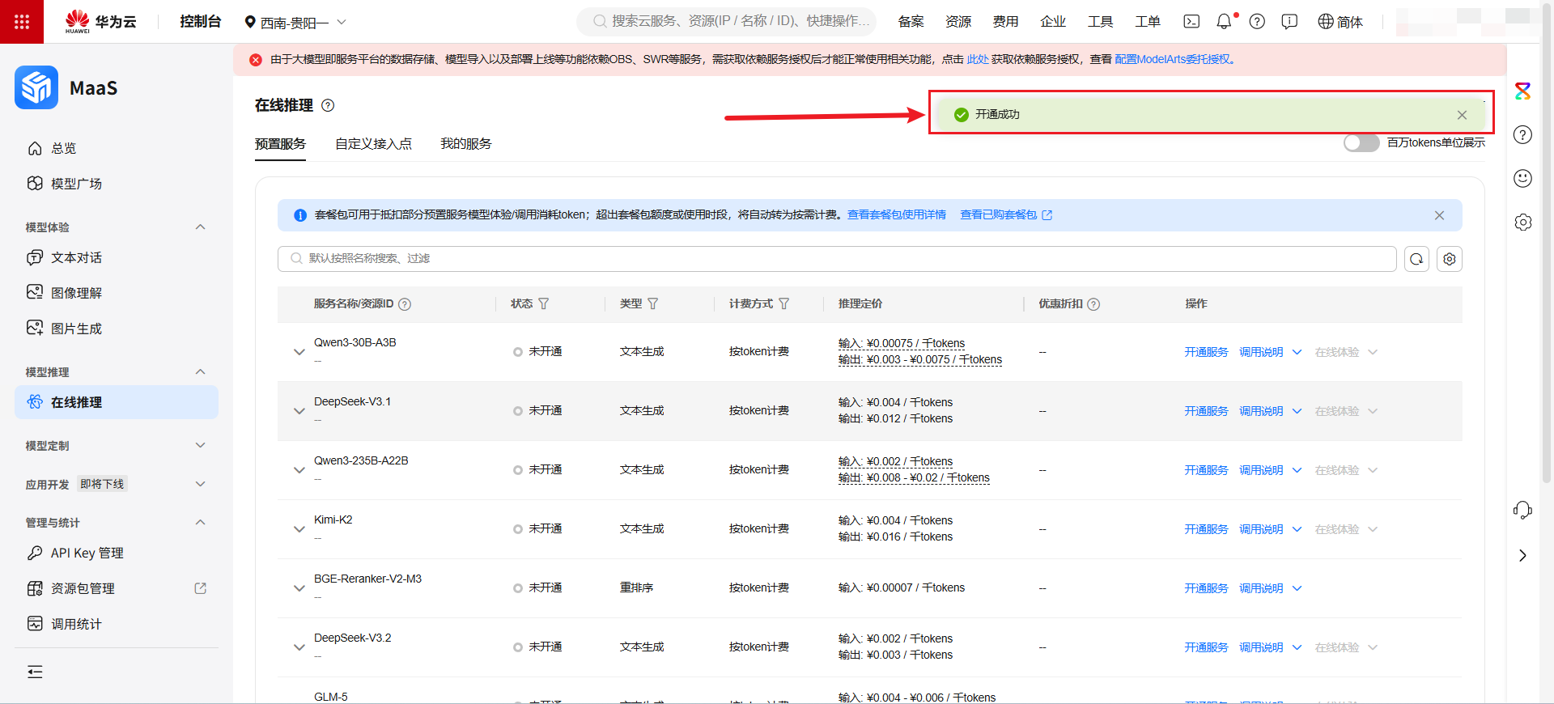Click the MaaS cube logo

[36, 87]
